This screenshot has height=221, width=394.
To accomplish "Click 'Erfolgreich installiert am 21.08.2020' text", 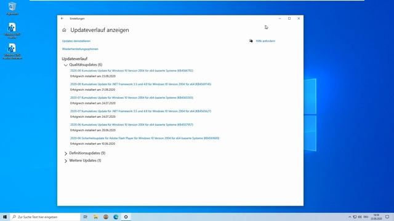I will [x=93, y=90].
